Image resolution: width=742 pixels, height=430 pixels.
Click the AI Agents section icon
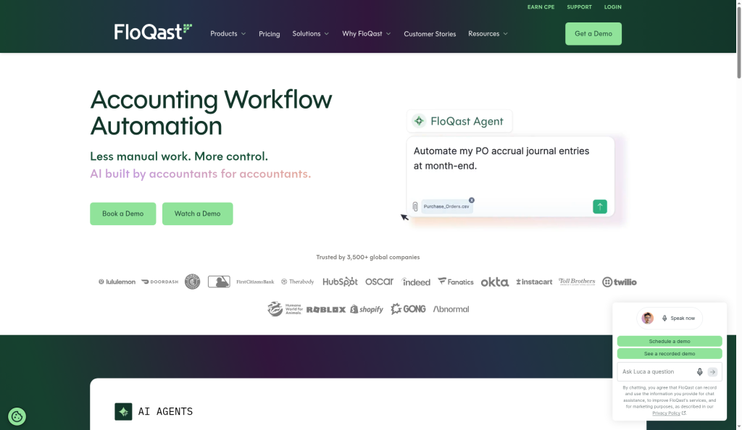pyautogui.click(x=123, y=412)
